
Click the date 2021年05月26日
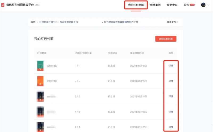[139, 127]
